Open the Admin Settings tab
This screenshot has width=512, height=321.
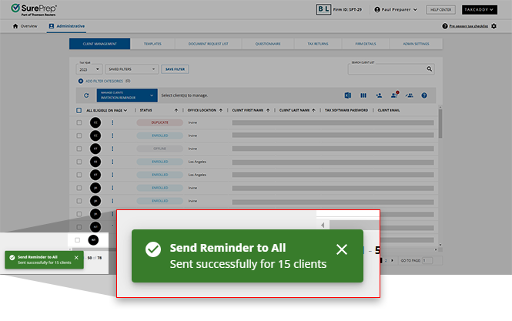point(416,44)
